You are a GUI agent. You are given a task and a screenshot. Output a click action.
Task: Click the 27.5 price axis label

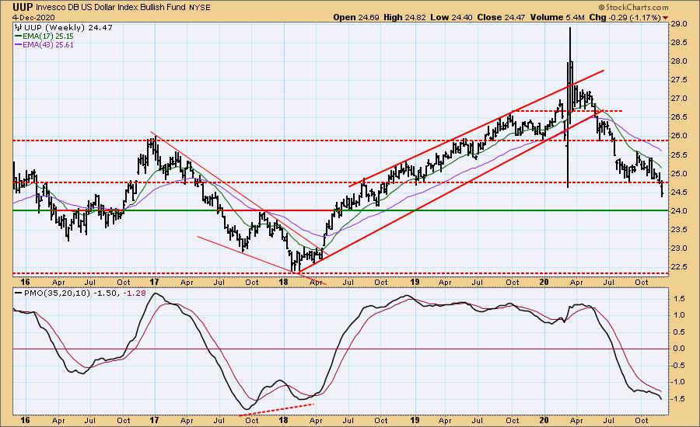point(678,80)
